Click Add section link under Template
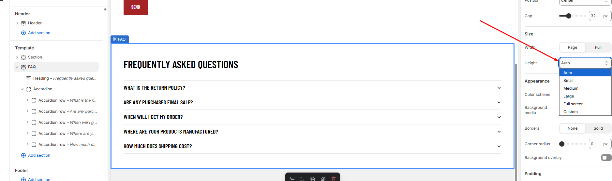Screen dimensions: 612x181 (x=39, y=155)
